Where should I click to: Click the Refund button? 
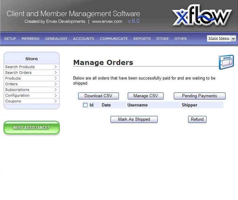[x=197, y=119]
